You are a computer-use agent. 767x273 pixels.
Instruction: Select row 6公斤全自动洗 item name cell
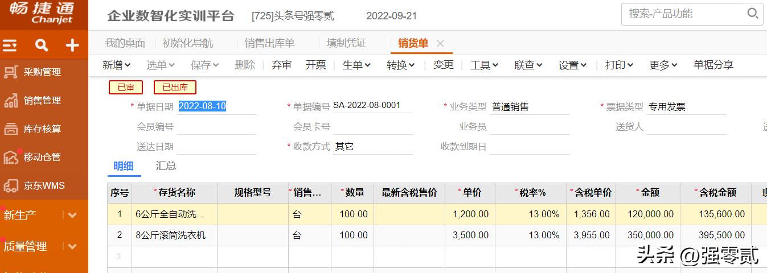(174, 214)
